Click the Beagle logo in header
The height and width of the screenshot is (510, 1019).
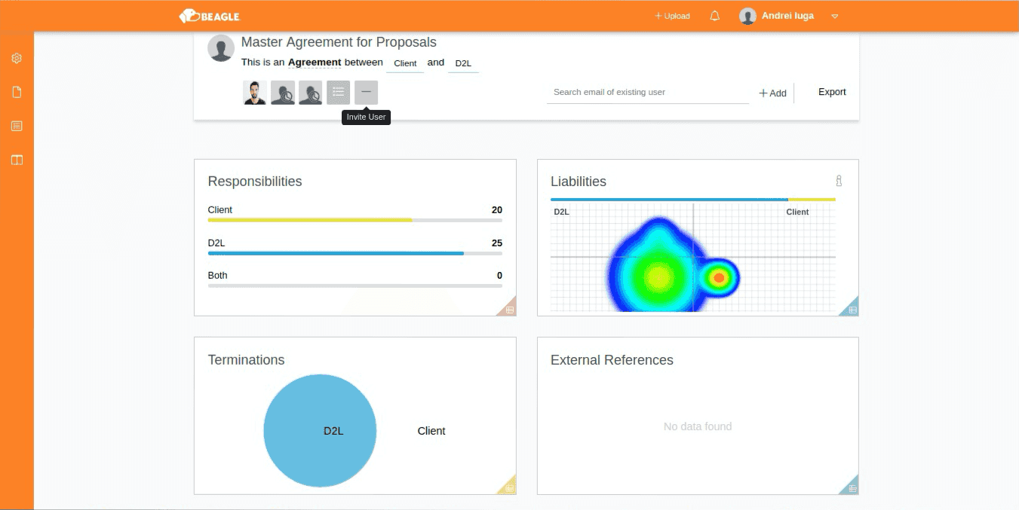click(209, 16)
